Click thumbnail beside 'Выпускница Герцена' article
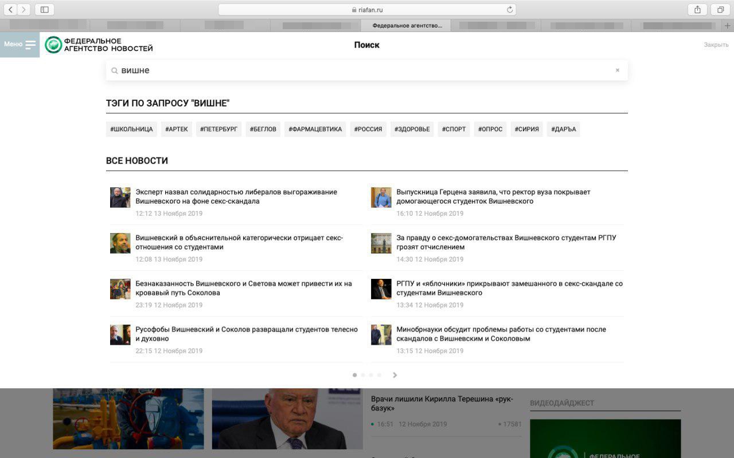Screen dimensions: 734x458 (381, 198)
